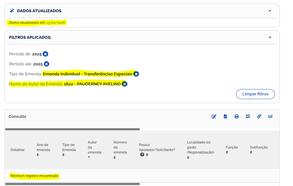Download results as CSV file icon
The width and height of the screenshot is (293, 186).
click(225, 116)
